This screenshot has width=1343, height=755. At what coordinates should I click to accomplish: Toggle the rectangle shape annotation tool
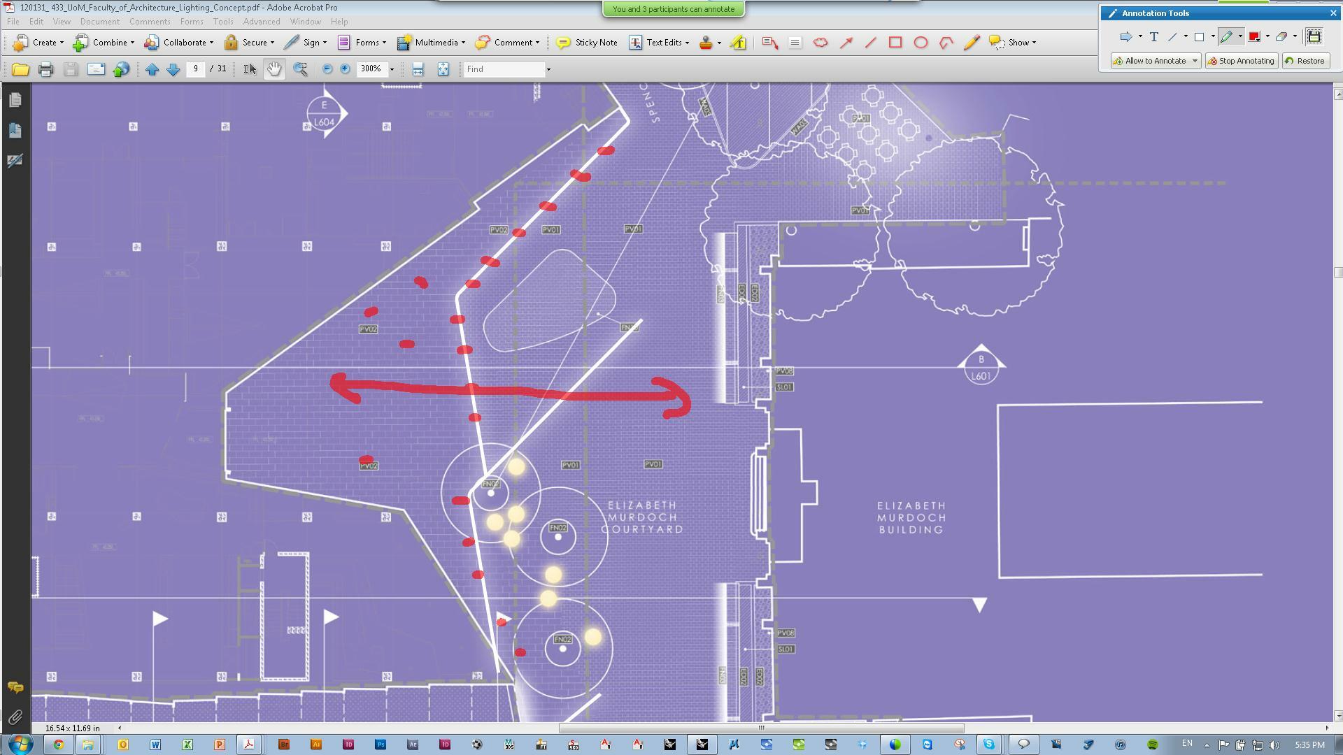pyautogui.click(x=1199, y=36)
